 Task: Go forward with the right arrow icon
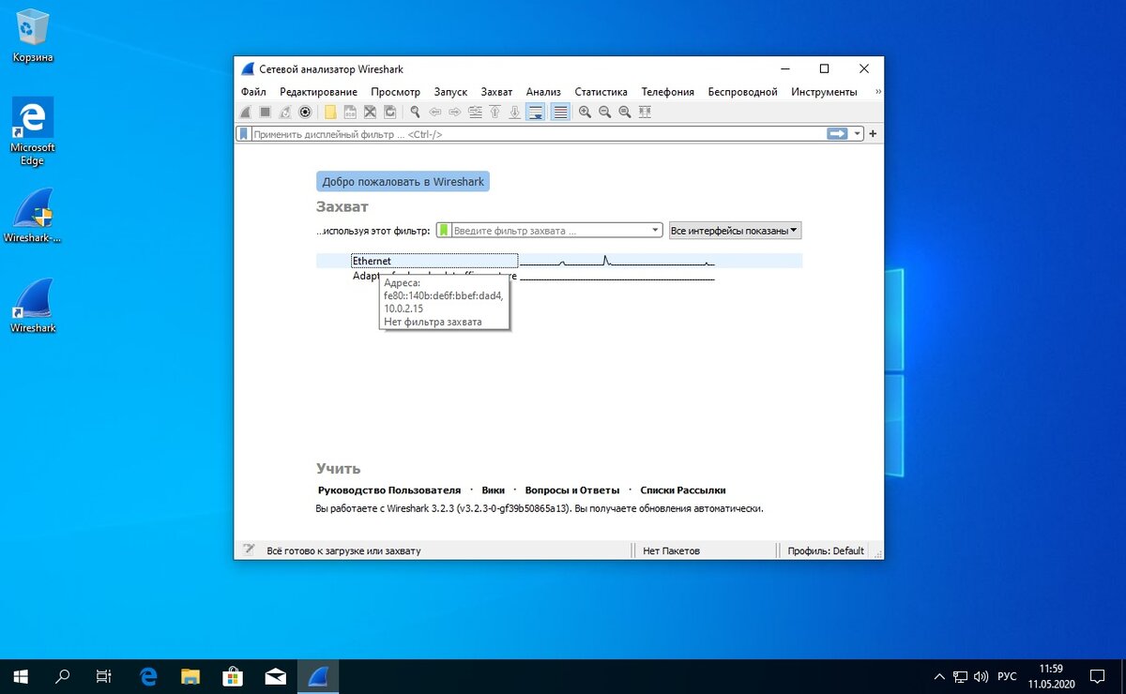454,112
